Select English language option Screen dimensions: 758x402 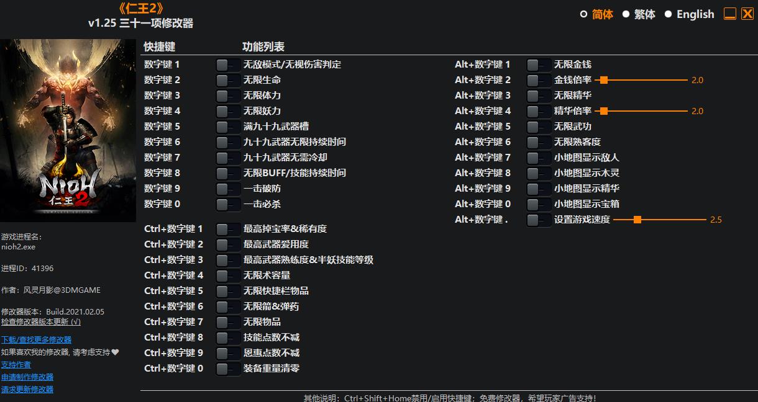click(x=690, y=14)
